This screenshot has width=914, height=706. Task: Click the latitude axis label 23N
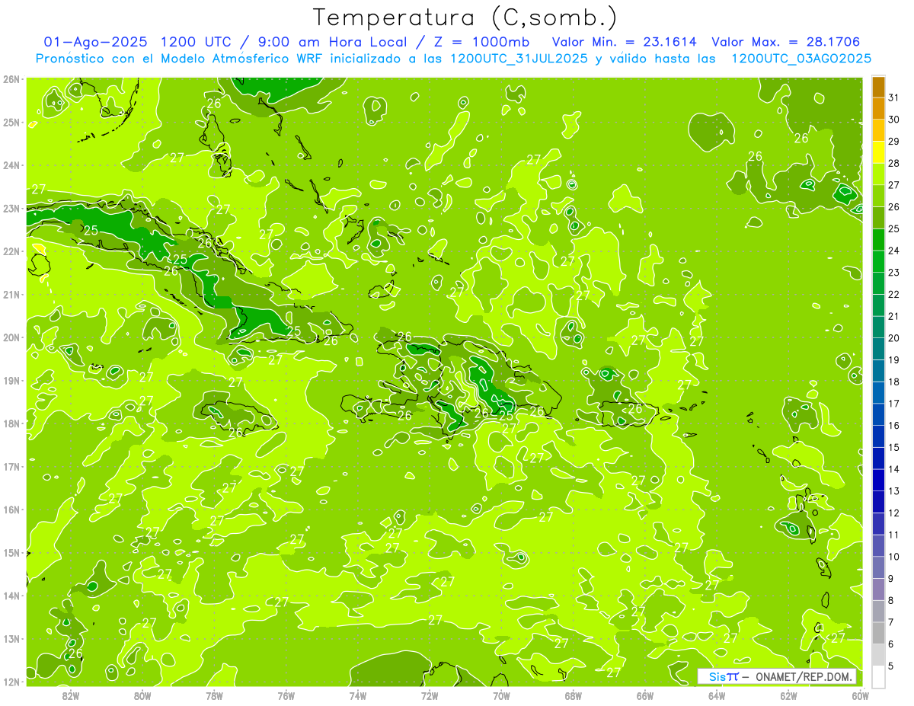(11, 209)
